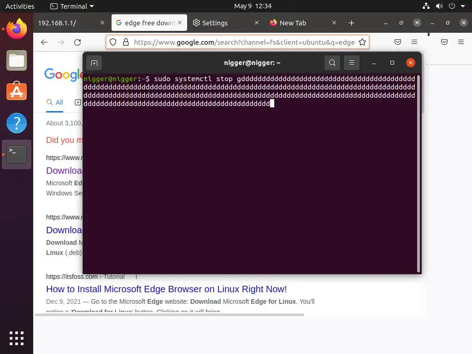
Task: Open a new terminal tab icon
Action: coord(94,63)
